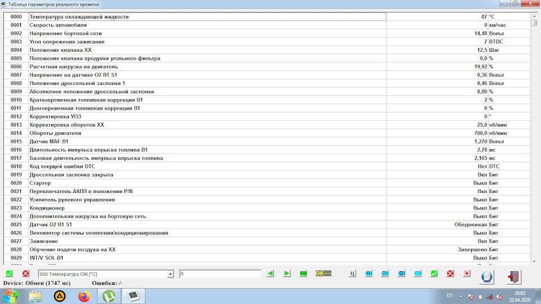This screenshot has height=304, width=541.
Task: Select row 'Код текущей ошибки DTC'
Action: coord(267,167)
